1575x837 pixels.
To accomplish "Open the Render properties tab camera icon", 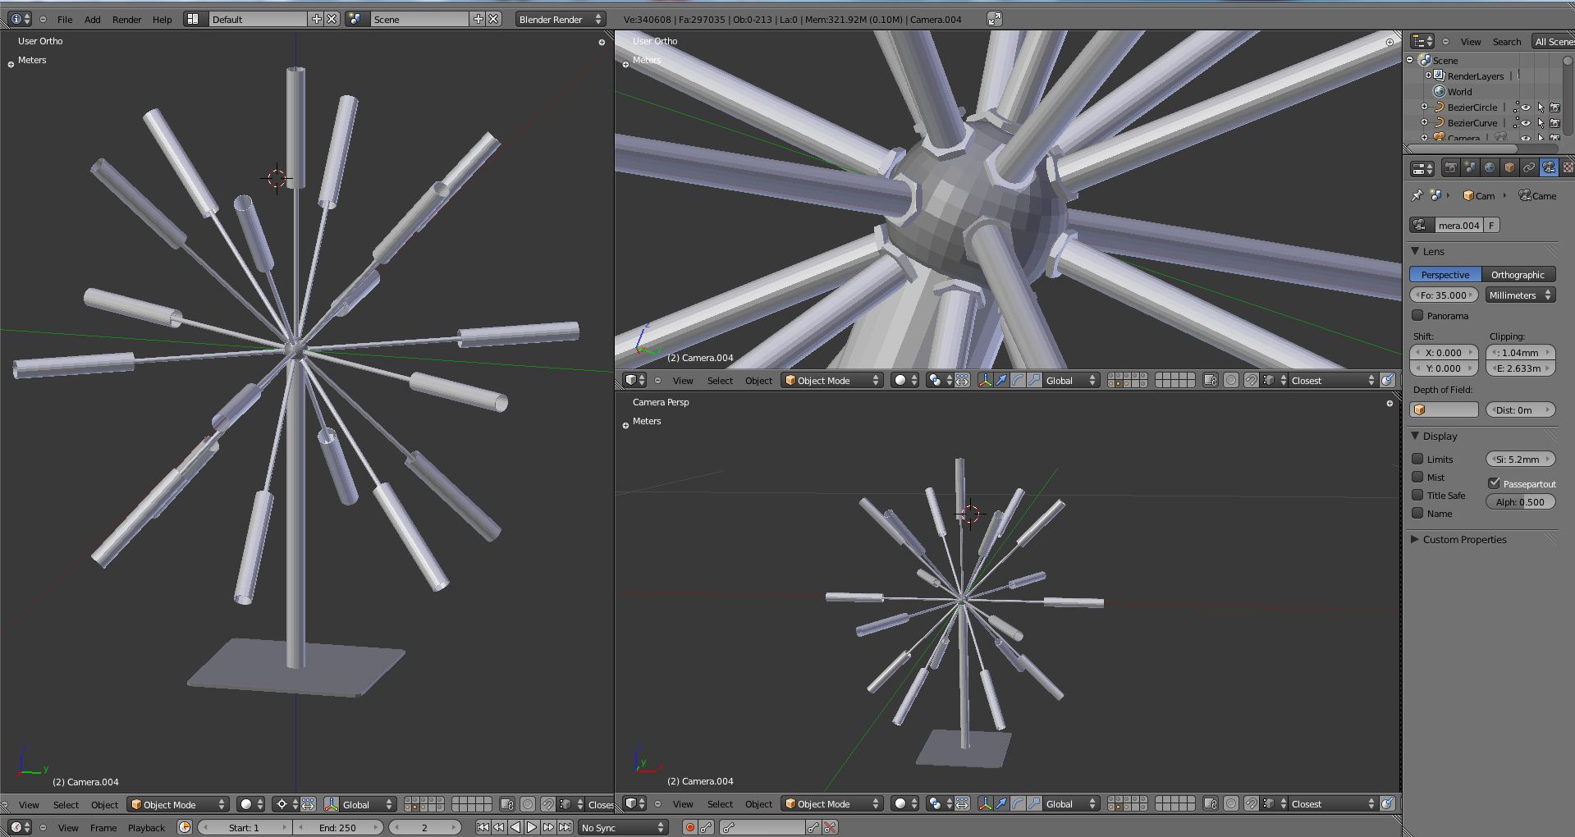I will point(1450,167).
